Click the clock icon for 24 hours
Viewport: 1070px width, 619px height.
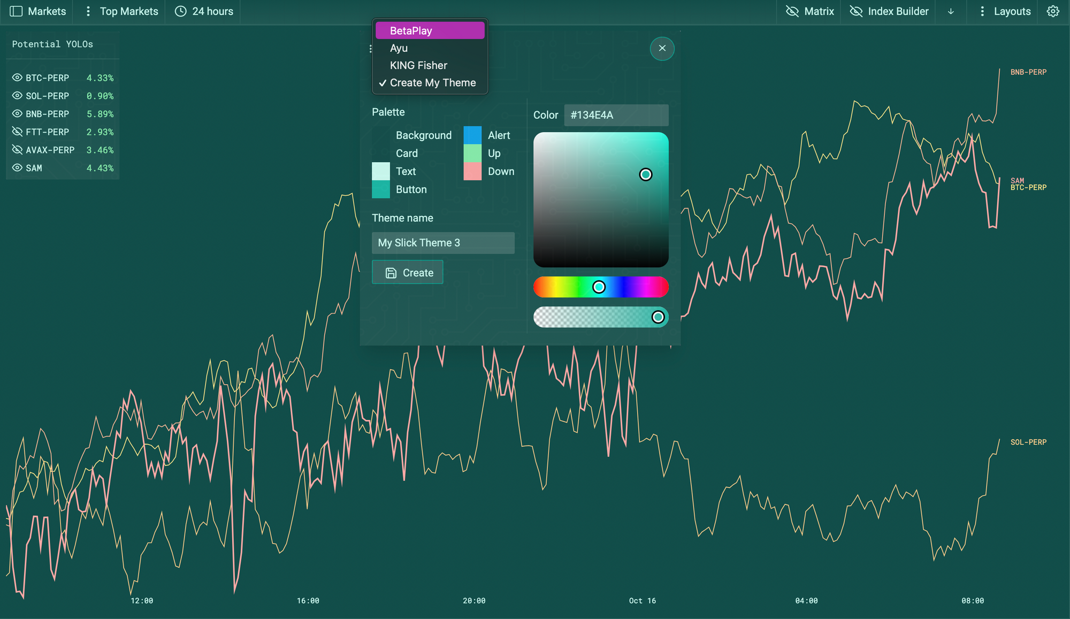tap(181, 11)
